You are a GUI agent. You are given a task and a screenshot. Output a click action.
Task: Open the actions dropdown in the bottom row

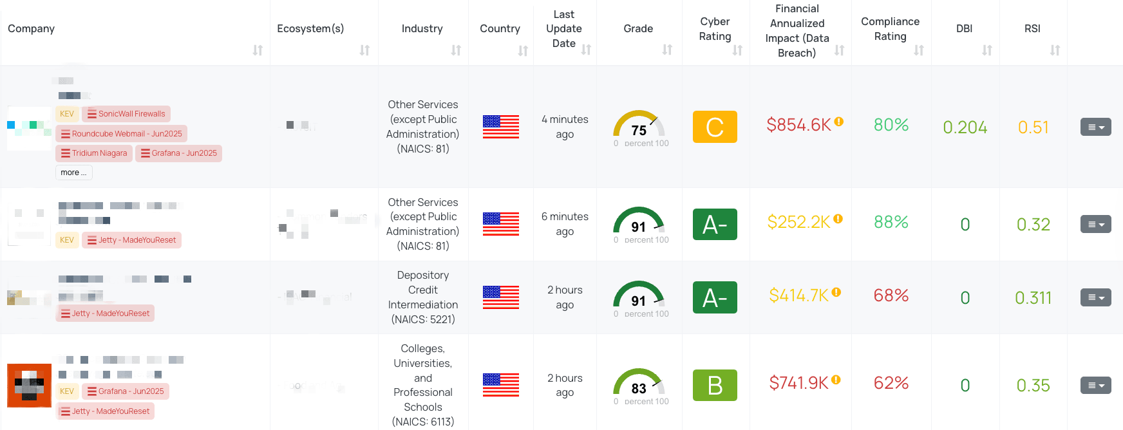pyautogui.click(x=1095, y=385)
